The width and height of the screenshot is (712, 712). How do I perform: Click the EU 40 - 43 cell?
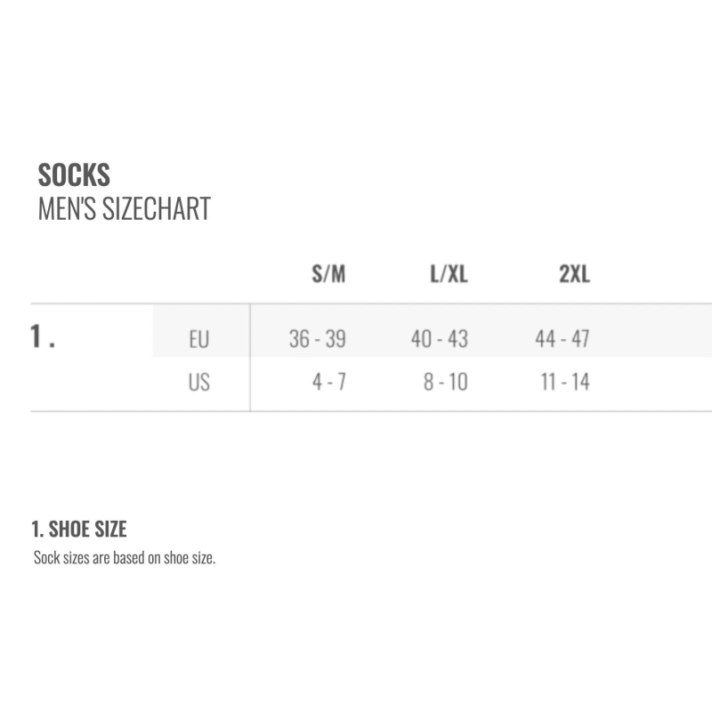(x=440, y=339)
